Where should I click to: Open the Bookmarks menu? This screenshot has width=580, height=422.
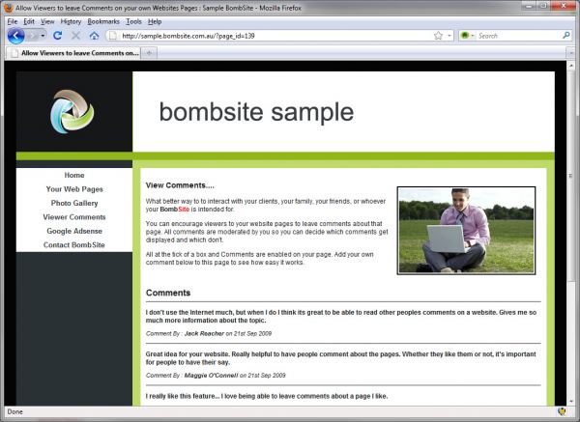pyautogui.click(x=103, y=21)
